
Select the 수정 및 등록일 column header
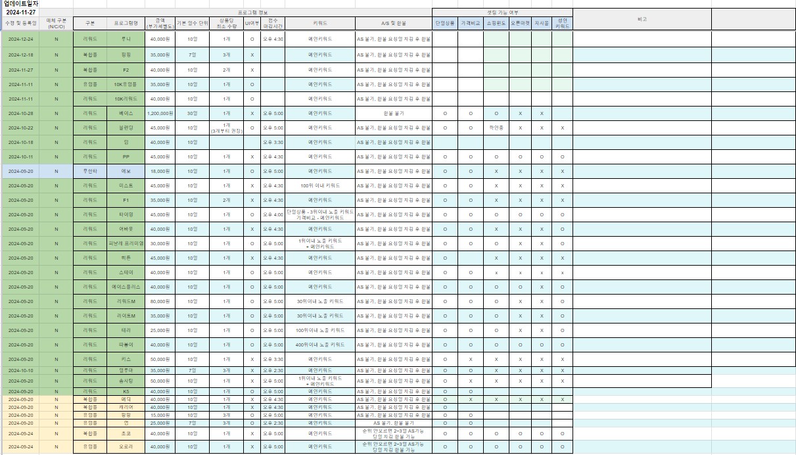tap(20, 22)
